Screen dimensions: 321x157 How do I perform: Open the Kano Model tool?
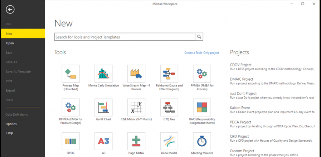[169, 141]
